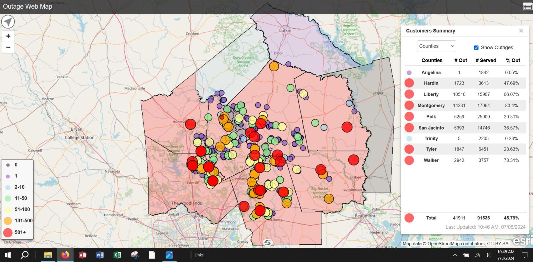Open the Windows notification center
Screen dimensions: 533x262
(x=525, y=255)
